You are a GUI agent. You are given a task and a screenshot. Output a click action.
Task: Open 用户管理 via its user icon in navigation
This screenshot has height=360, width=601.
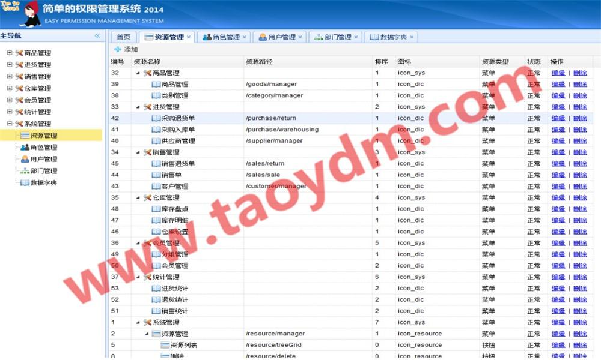pos(25,159)
